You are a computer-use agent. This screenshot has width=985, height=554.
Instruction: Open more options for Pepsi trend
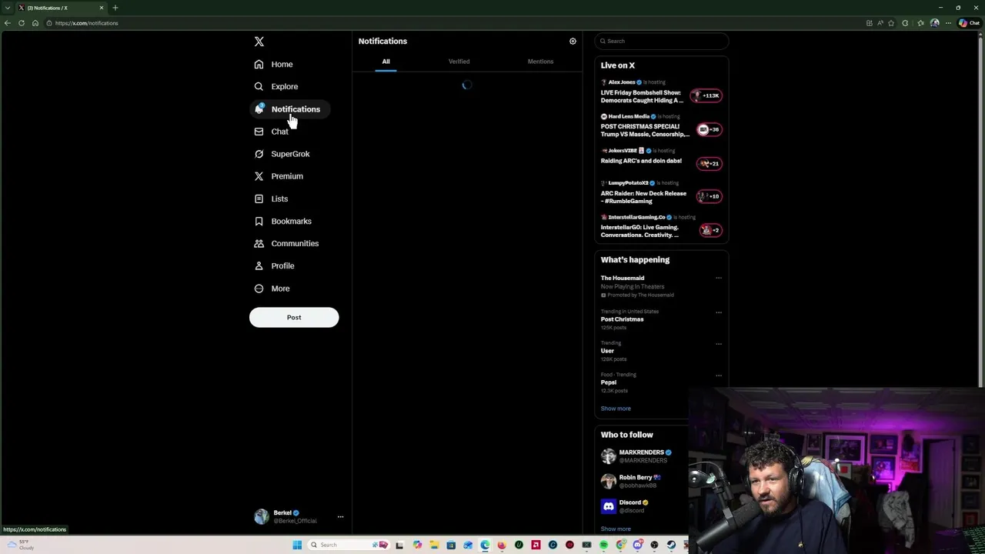(x=719, y=375)
